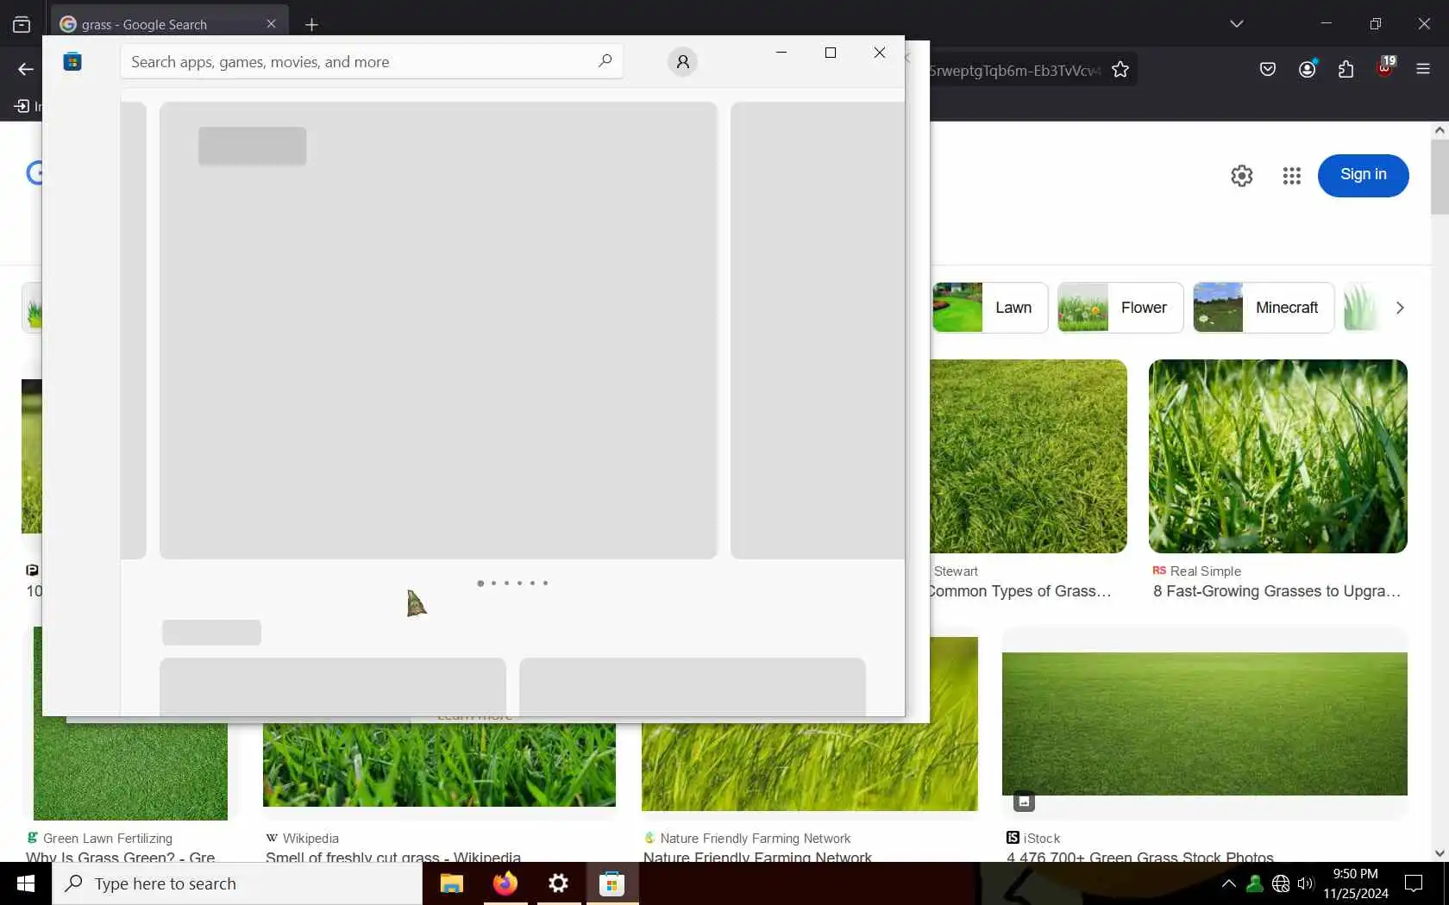Open Google quick settings gear
1449x905 pixels.
[1241, 176]
